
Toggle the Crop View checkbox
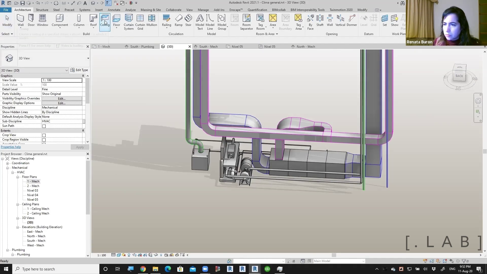click(x=44, y=135)
